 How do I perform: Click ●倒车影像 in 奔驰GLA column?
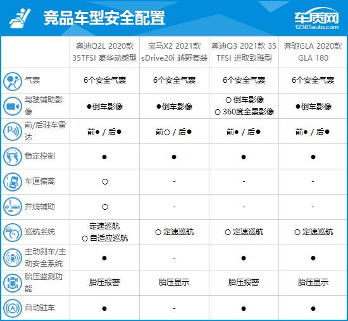(x=313, y=107)
